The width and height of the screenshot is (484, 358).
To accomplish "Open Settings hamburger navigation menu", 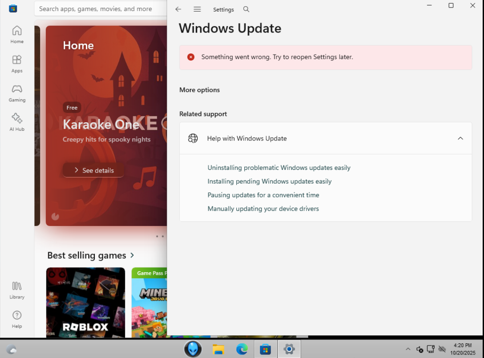I will (x=197, y=9).
